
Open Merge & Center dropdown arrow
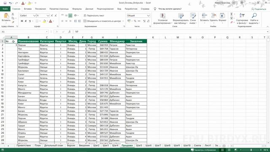click(x=123, y=21)
